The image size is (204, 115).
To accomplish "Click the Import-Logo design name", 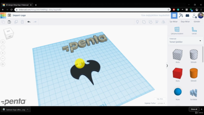I will [19, 15].
